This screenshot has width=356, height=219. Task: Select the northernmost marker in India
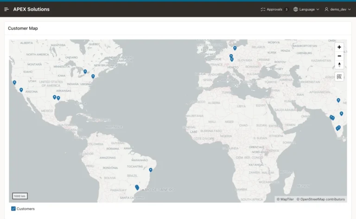pos(338,100)
